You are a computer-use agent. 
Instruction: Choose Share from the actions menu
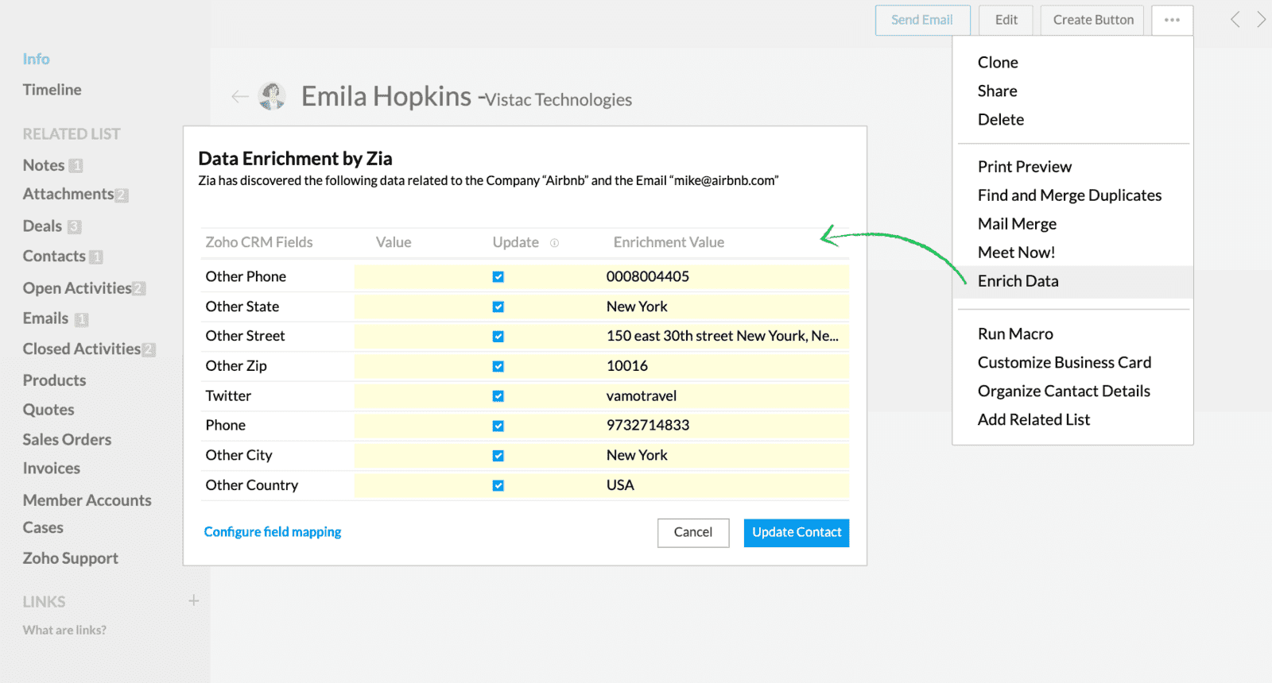997,91
